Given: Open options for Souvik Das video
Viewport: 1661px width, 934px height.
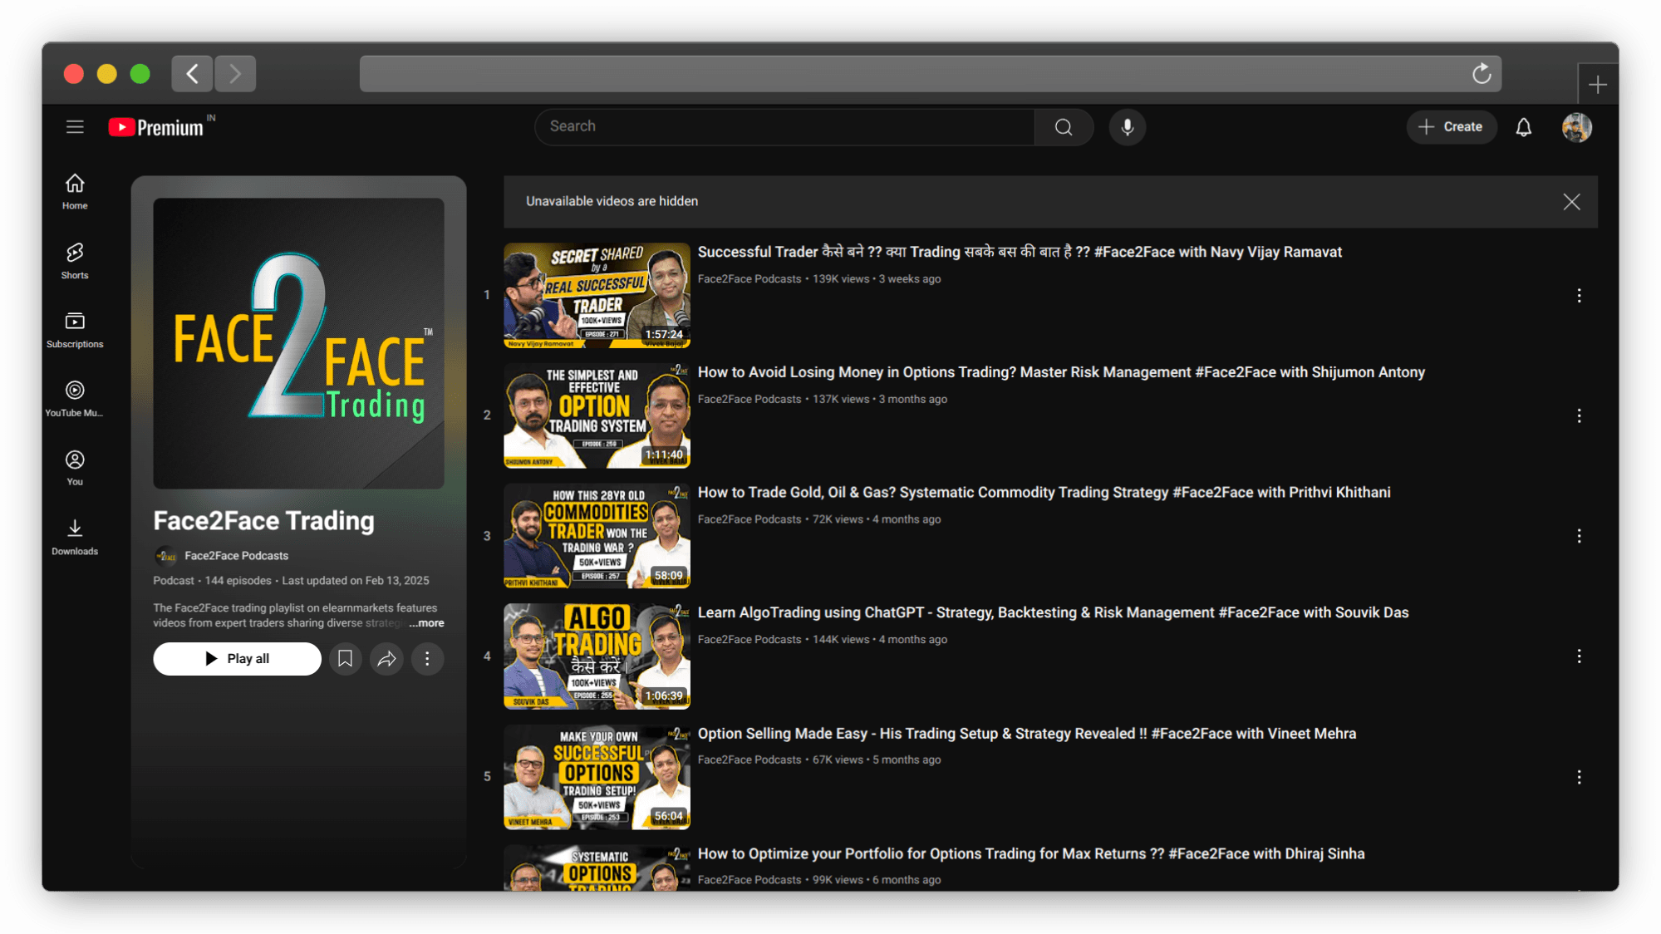Looking at the screenshot, I should (1579, 656).
